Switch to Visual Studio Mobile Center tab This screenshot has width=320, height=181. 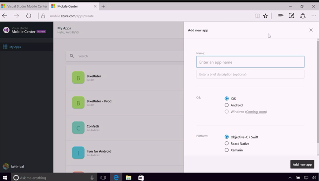click(x=24, y=6)
